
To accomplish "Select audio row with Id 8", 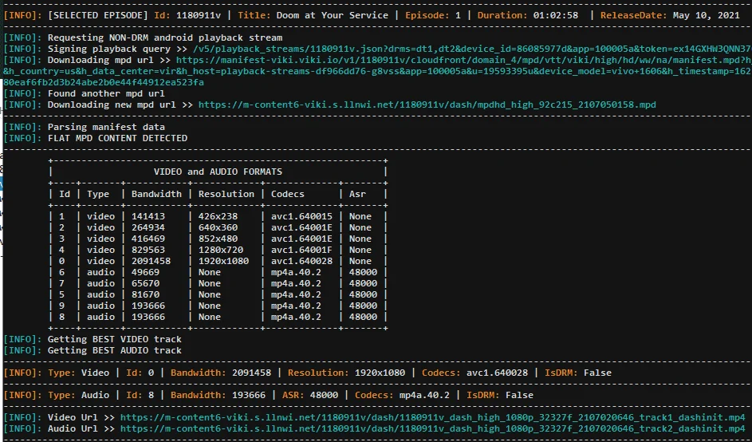I will 219,318.
